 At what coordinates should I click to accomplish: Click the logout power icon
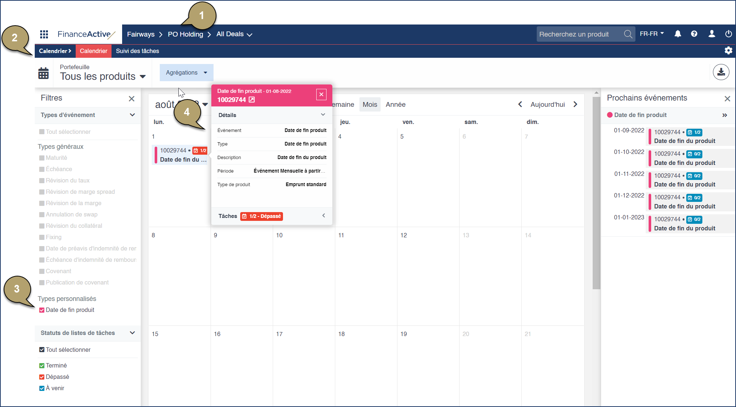pyautogui.click(x=728, y=34)
